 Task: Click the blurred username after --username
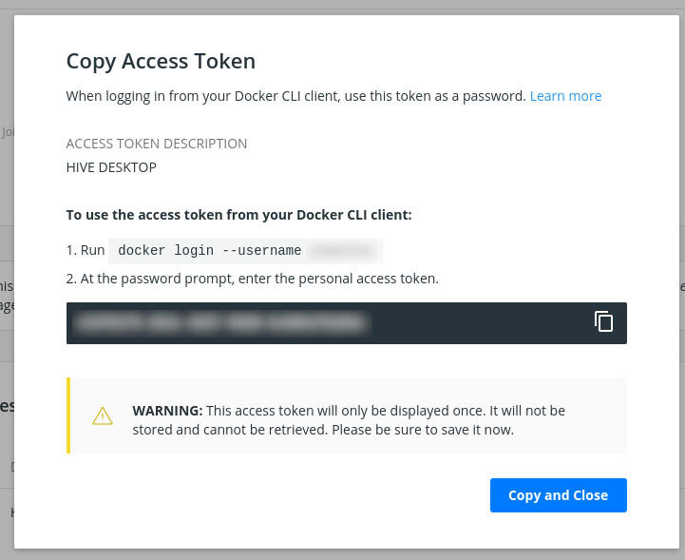(x=342, y=251)
